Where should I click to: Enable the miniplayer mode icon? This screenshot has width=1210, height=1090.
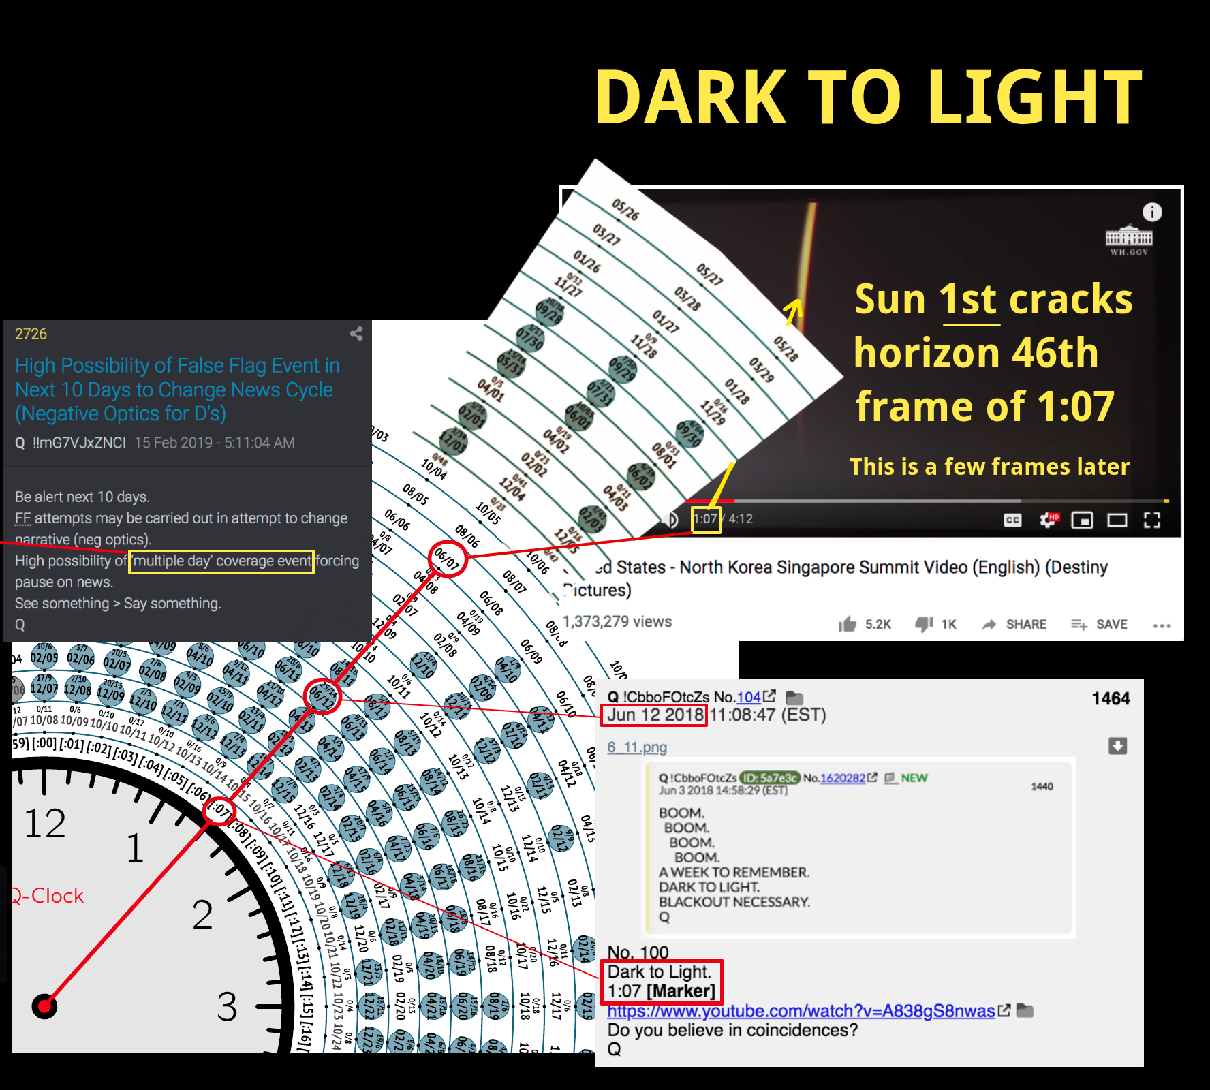click(1082, 520)
